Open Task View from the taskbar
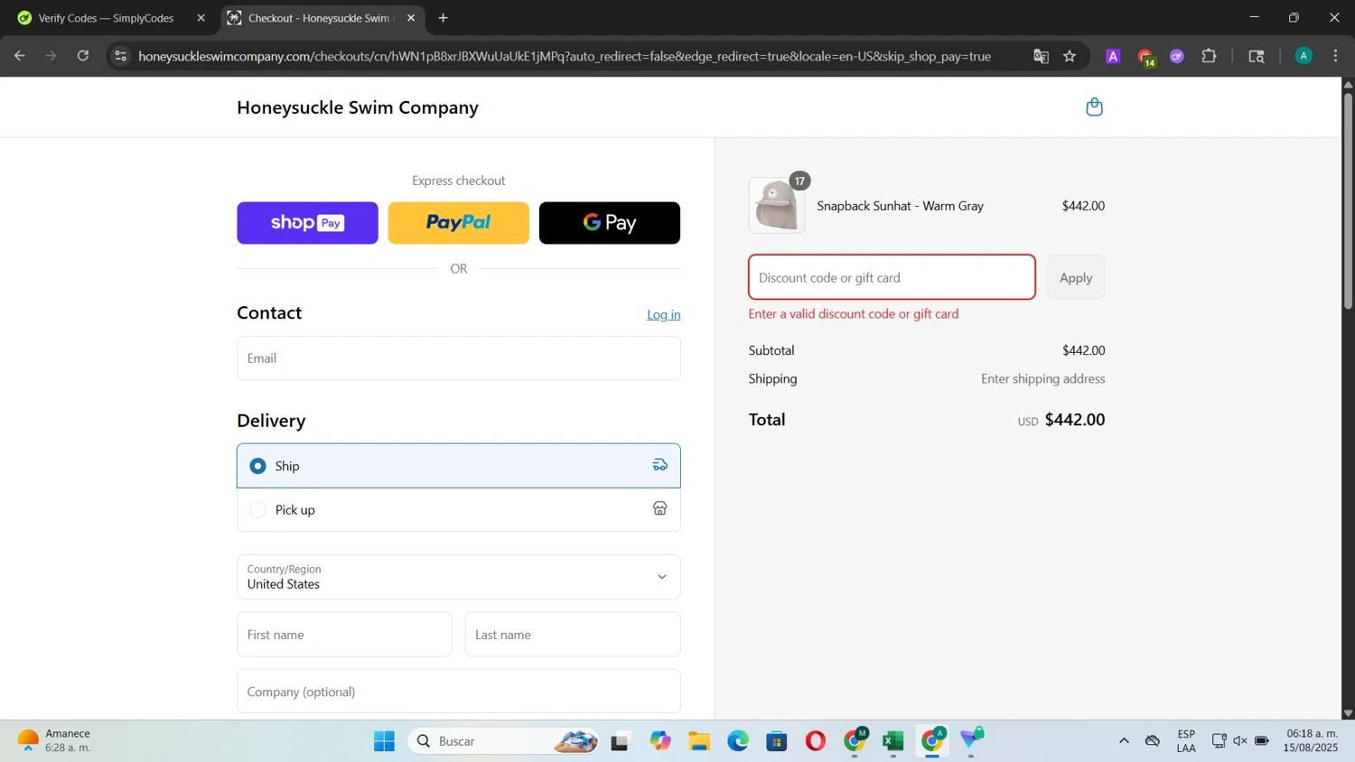The height and width of the screenshot is (762, 1355). (620, 742)
